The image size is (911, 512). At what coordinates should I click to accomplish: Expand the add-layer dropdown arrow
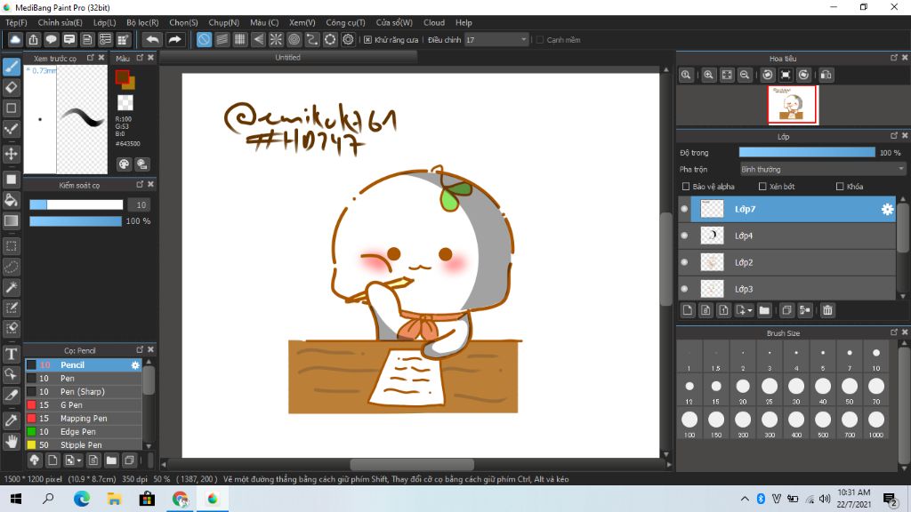(x=749, y=310)
